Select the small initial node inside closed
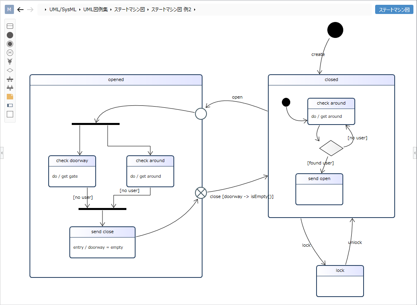 tap(286, 102)
